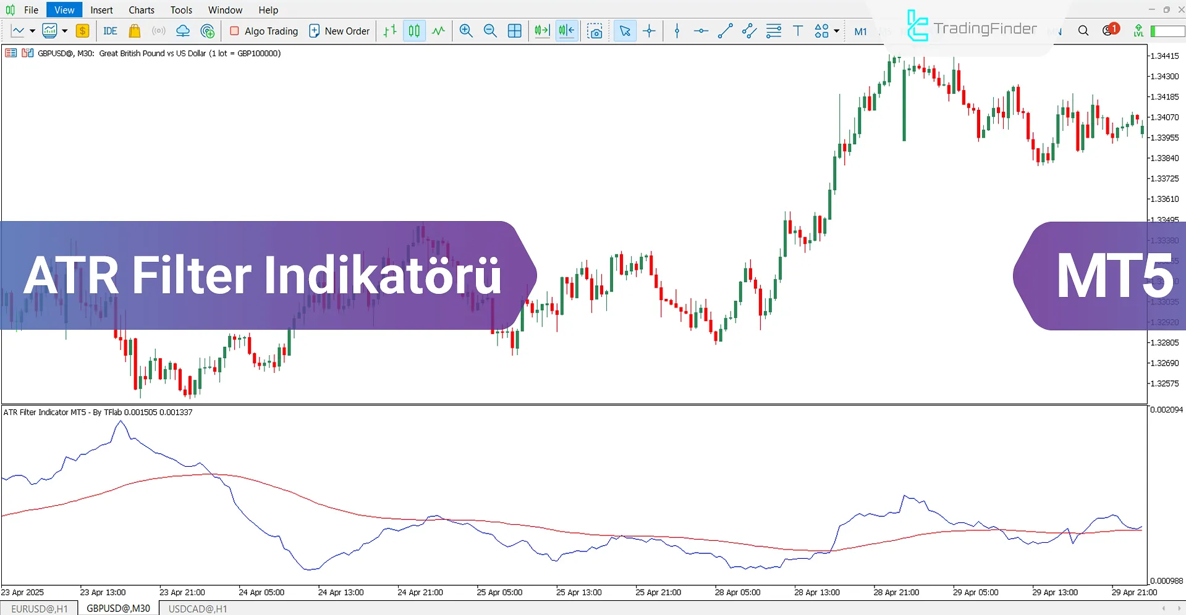
Task: Capture a chart screenshot with camera tool
Action: [595, 30]
